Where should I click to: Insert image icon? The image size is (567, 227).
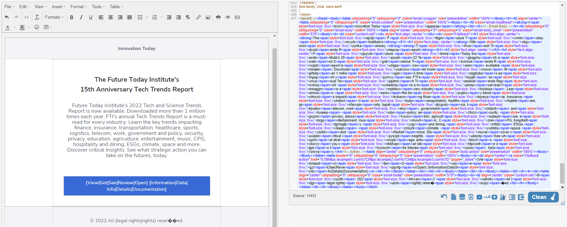click(x=208, y=17)
